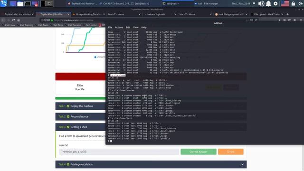Click the network status tray icon
Screen dimensions: 304x171
[x=254, y=3]
